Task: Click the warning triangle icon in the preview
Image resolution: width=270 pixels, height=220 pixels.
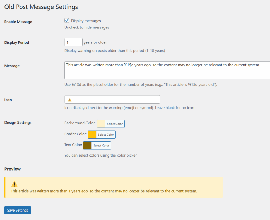Action: (x=14, y=184)
